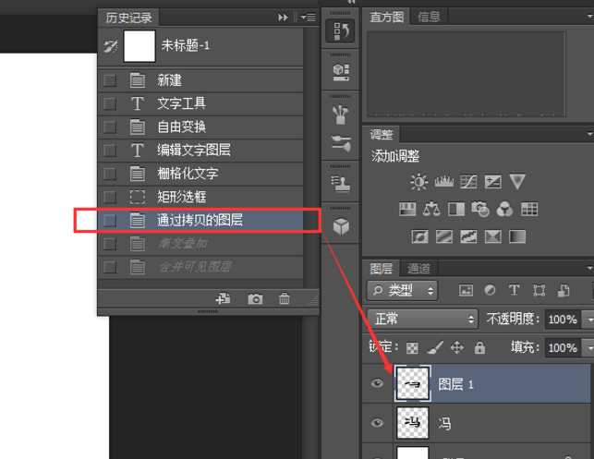Add a Levels adjustment layer
The height and width of the screenshot is (459, 594).
tap(444, 182)
